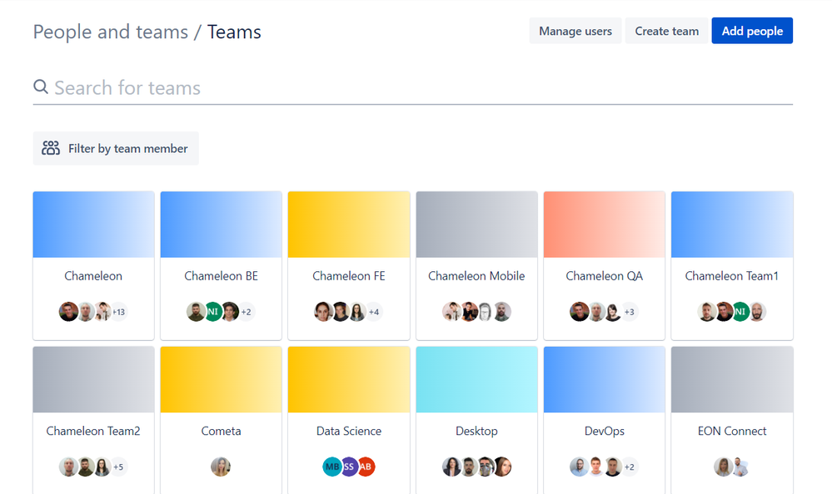Click the Filter by team member people icon
This screenshot has width=832, height=494.
(51, 148)
